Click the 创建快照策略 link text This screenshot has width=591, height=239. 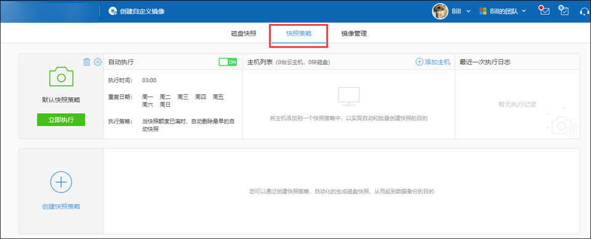pos(61,206)
